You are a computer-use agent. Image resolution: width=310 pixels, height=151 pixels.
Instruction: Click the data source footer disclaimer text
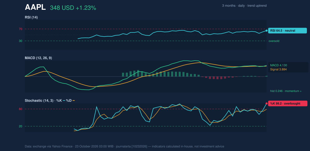pos(125,146)
